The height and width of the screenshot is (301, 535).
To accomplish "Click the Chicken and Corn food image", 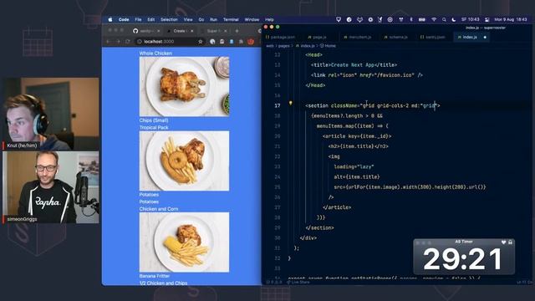I will 184,242.
